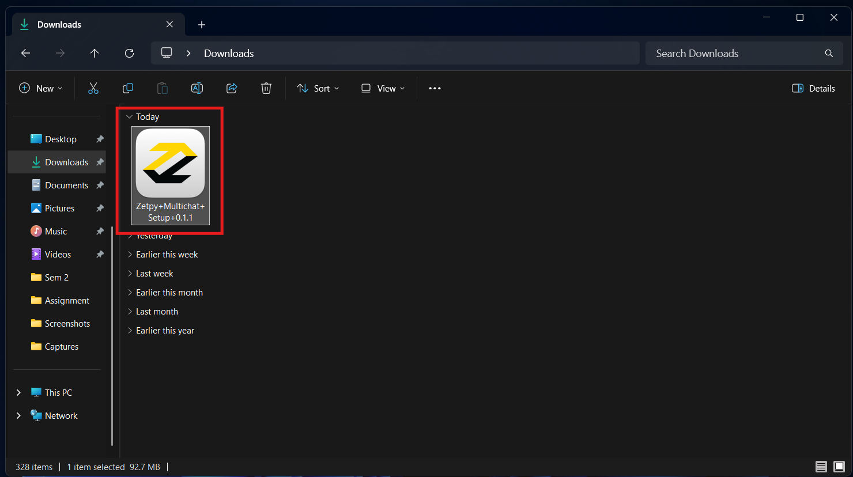Collapse the Today group

coord(129,116)
